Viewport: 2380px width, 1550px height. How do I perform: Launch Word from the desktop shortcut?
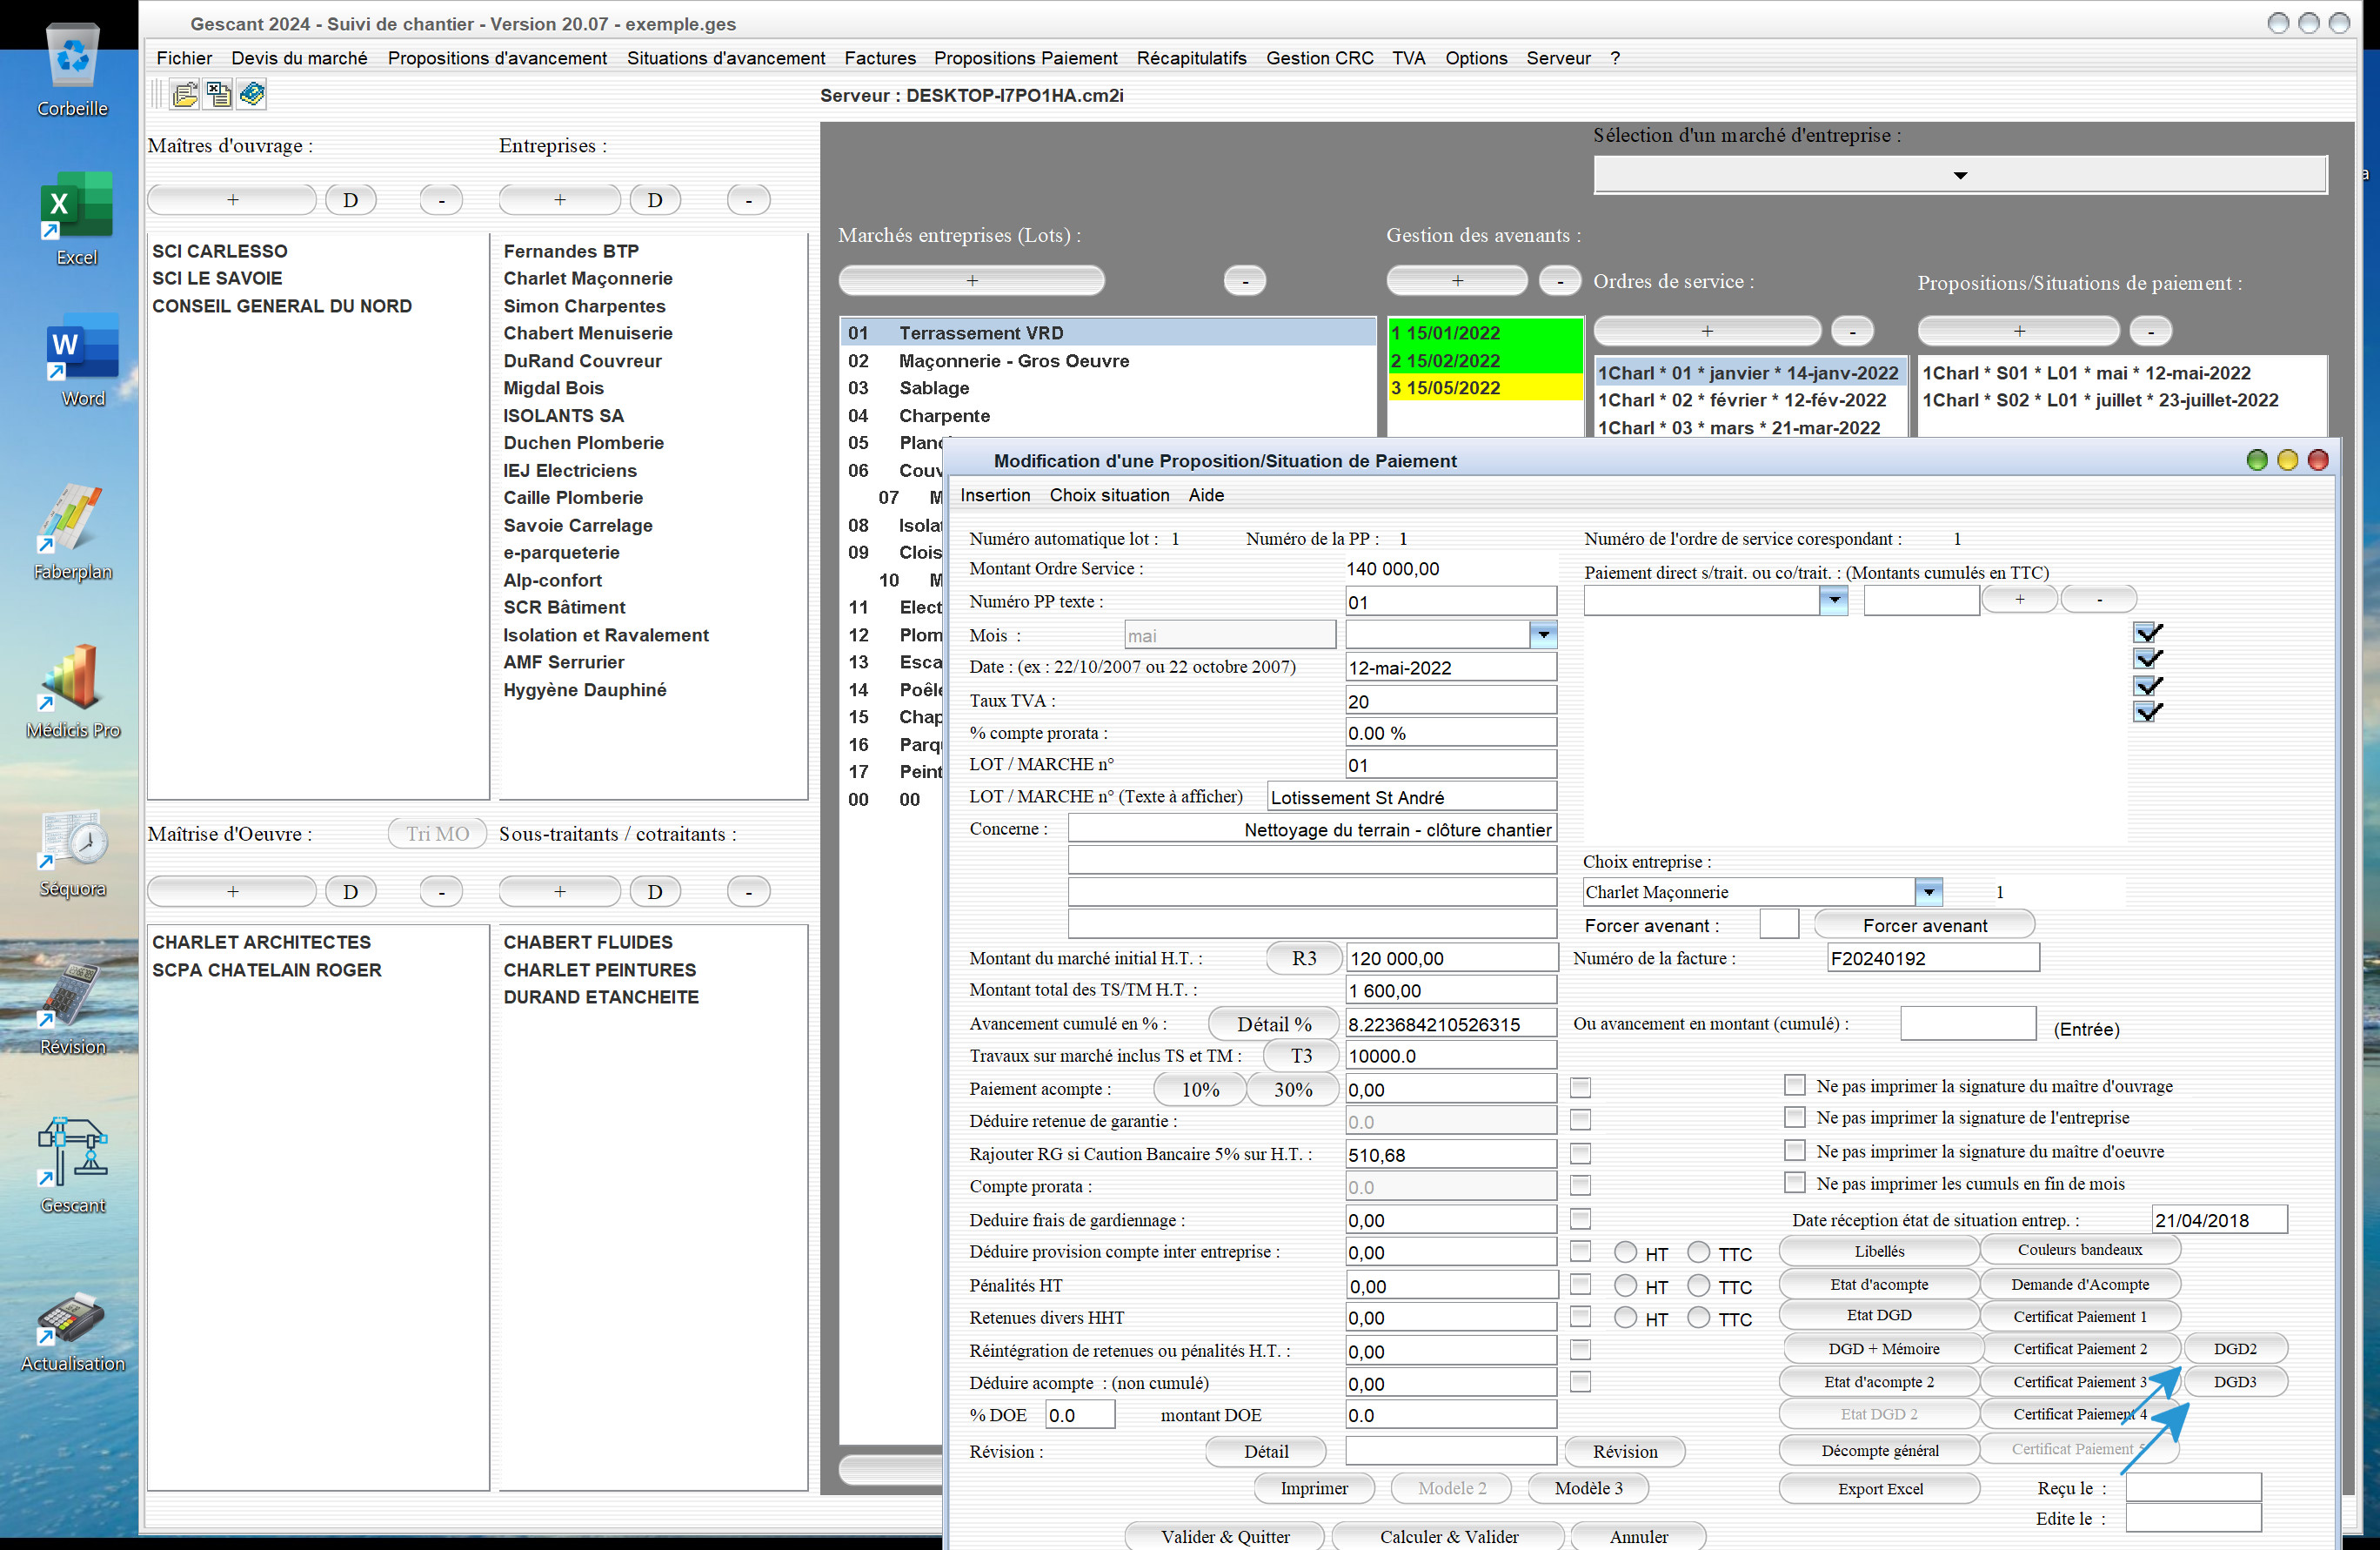coord(83,362)
